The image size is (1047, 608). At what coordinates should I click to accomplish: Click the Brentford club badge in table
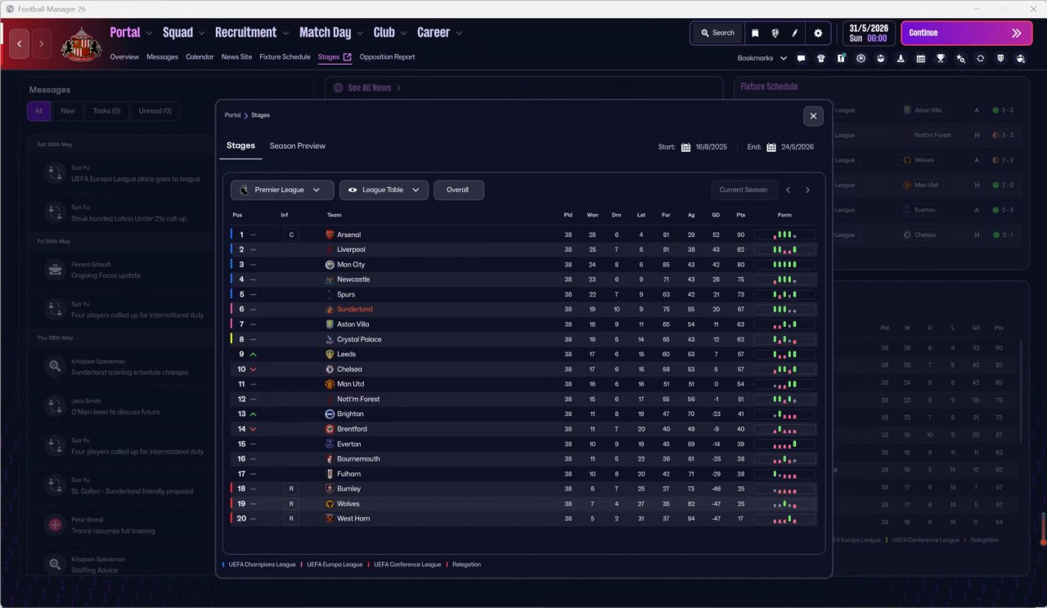pyautogui.click(x=330, y=429)
